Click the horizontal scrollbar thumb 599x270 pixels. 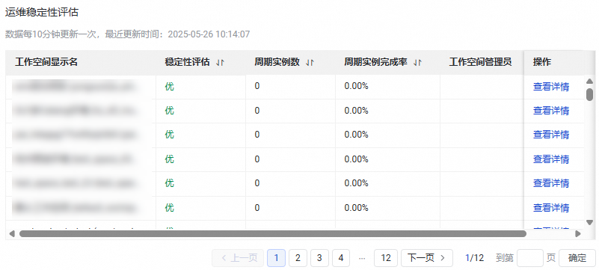[273, 233]
